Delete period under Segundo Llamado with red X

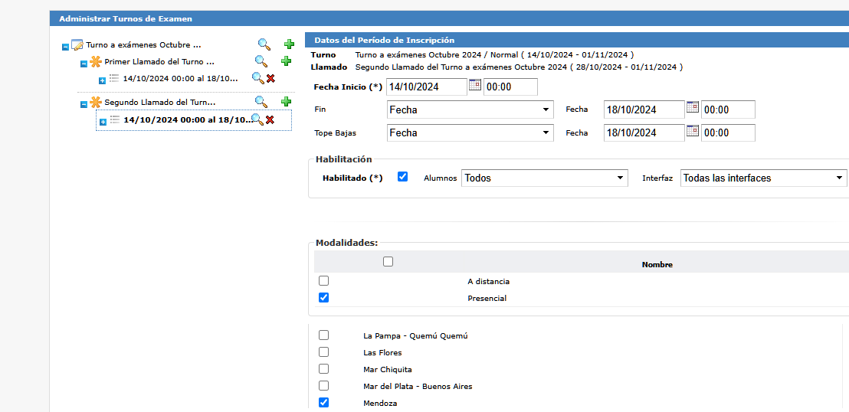point(270,119)
